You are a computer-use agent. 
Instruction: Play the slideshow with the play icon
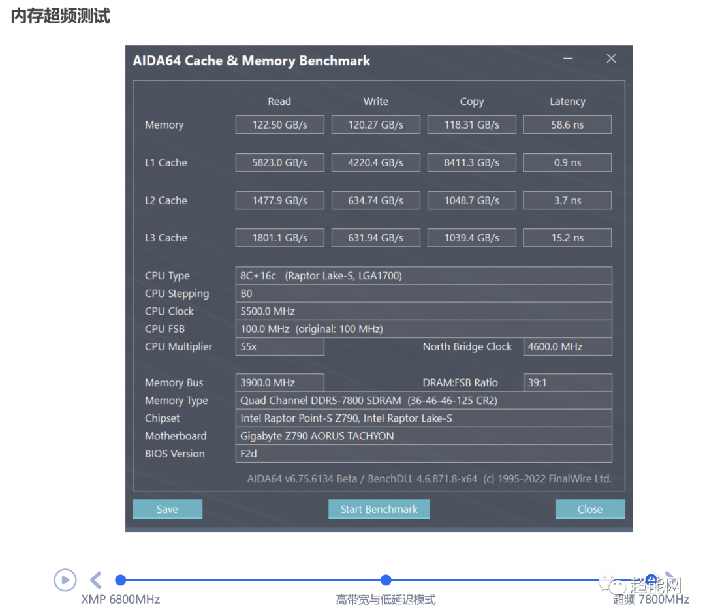point(65,579)
